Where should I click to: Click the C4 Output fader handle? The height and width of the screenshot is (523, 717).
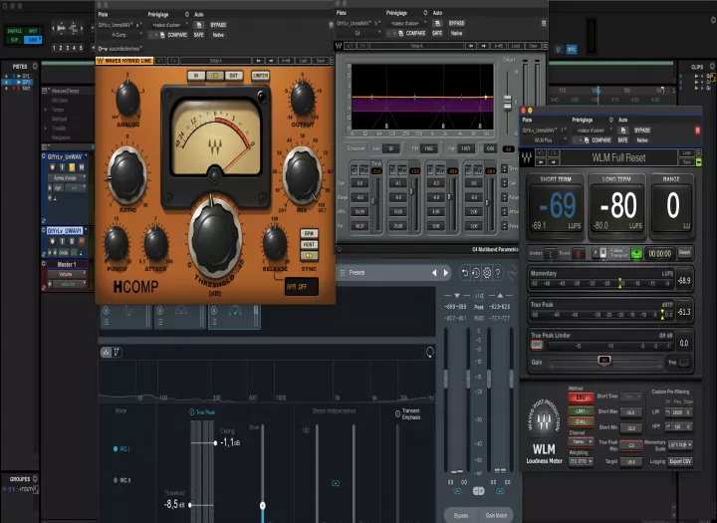point(508,103)
